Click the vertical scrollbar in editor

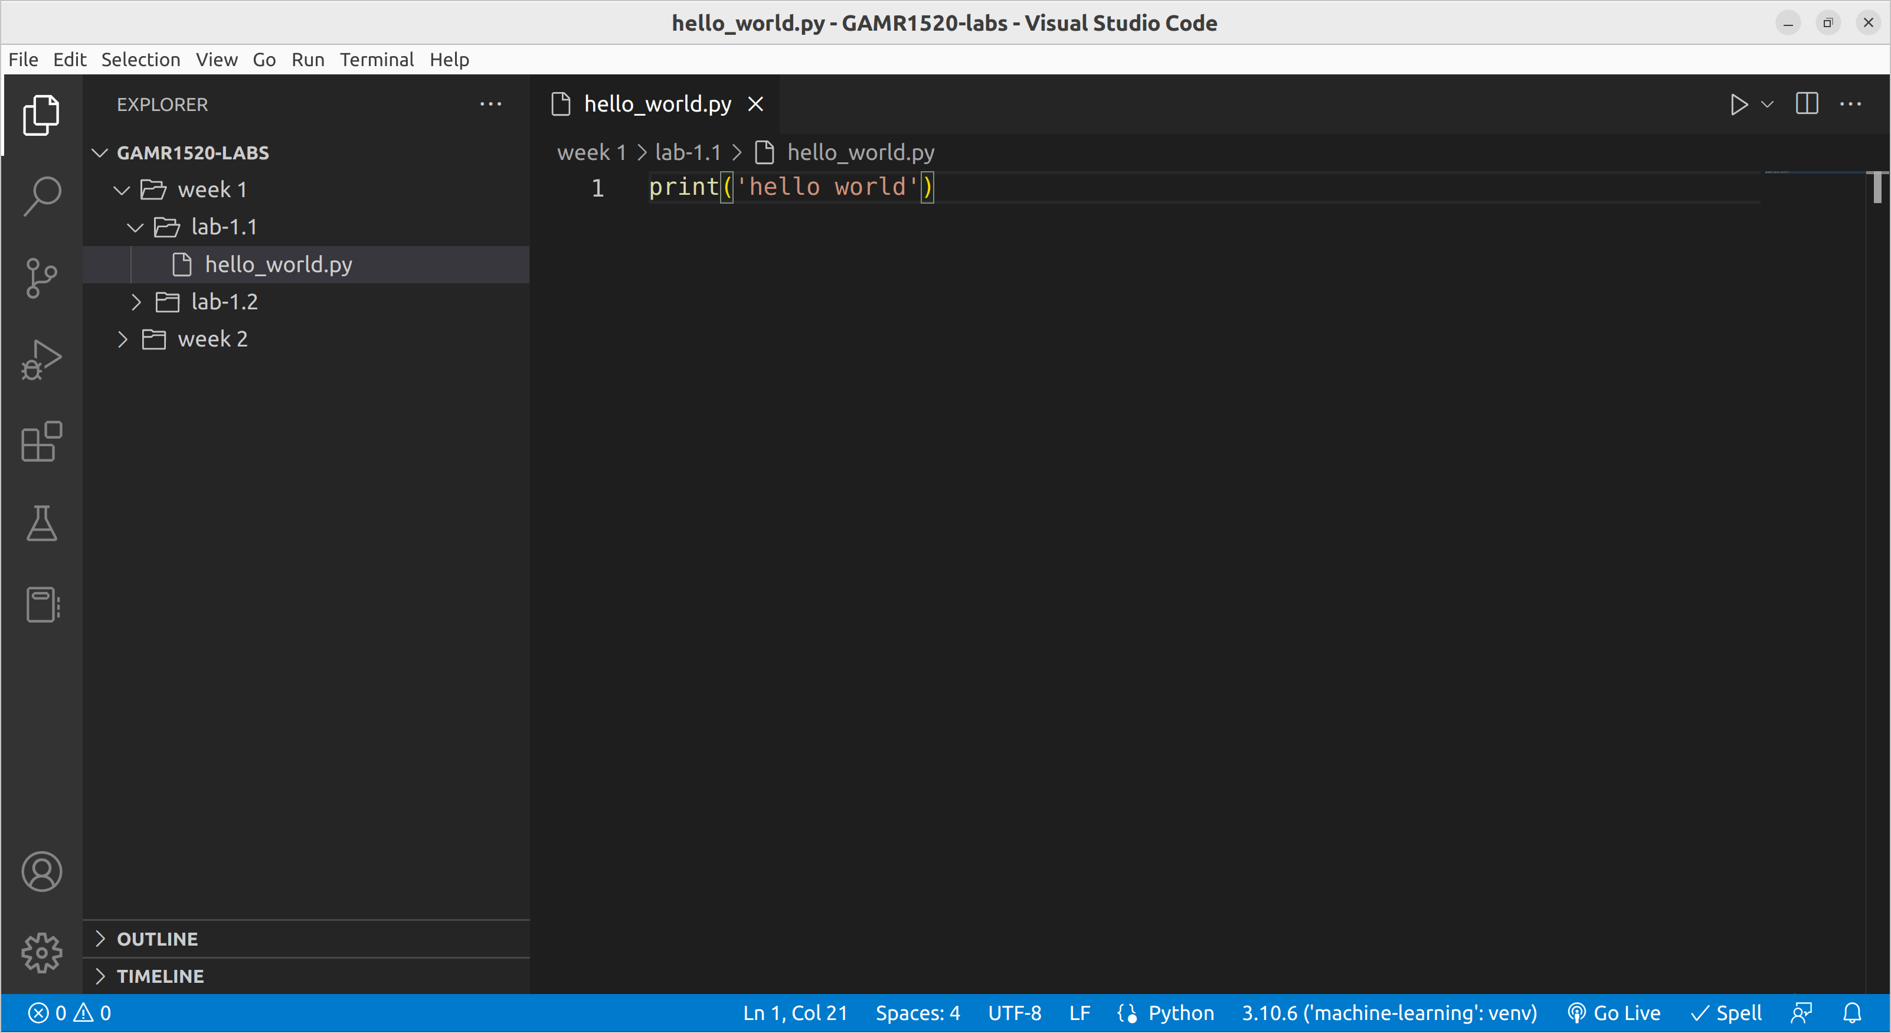pyautogui.click(x=1877, y=187)
